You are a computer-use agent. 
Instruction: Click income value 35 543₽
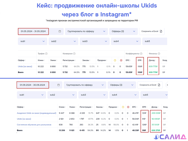(155, 124)
